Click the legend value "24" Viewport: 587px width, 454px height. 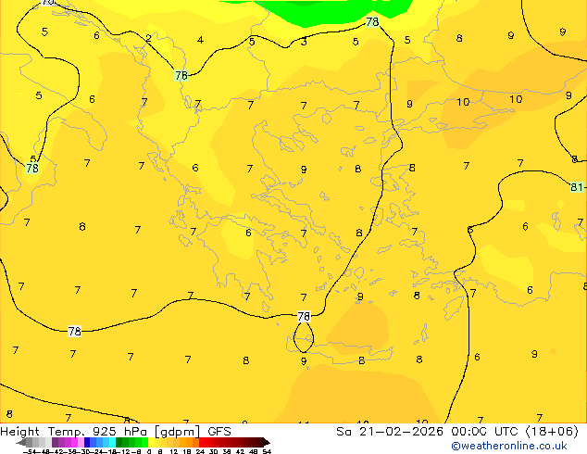[200, 451]
